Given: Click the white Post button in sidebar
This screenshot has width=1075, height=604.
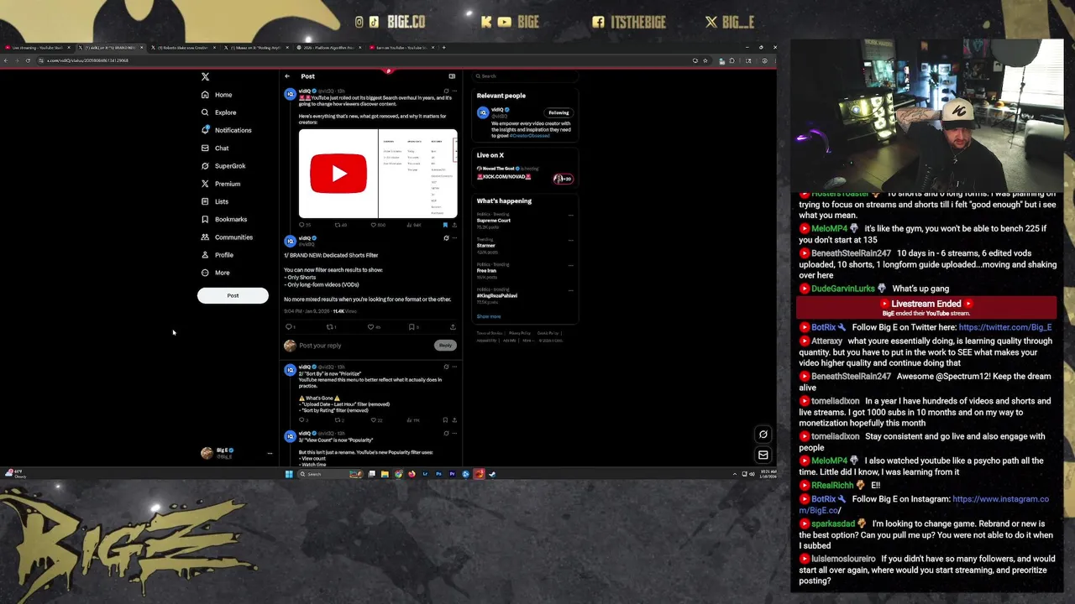Looking at the screenshot, I should tap(233, 295).
